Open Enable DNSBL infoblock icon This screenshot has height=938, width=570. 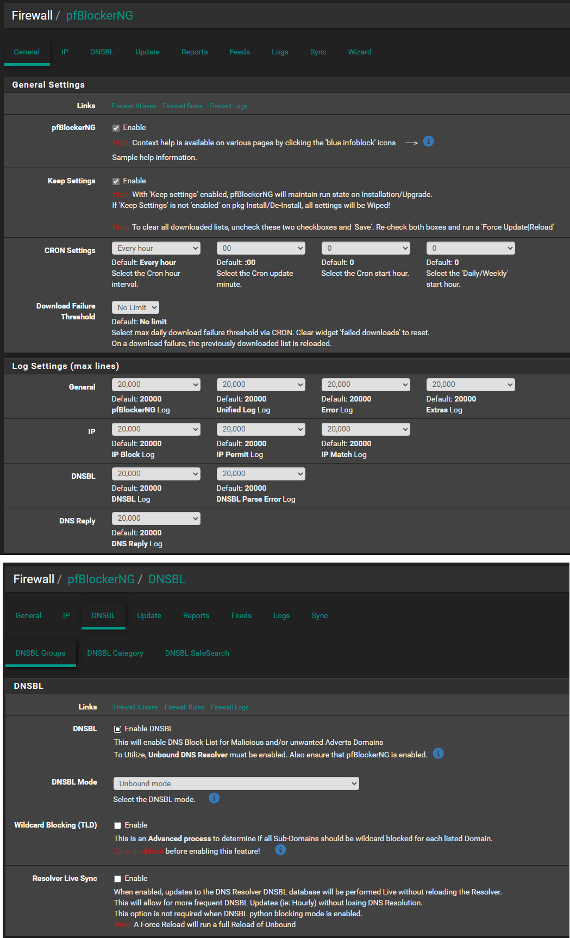[439, 754]
